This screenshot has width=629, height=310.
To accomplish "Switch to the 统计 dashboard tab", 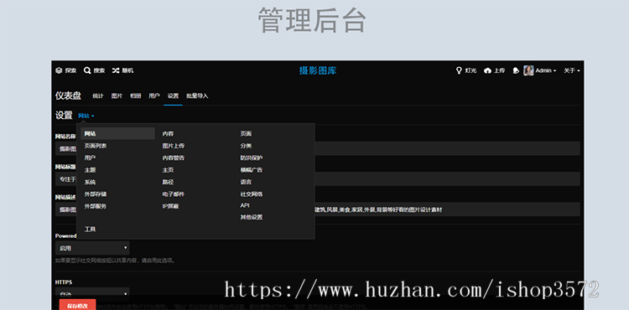I will pos(98,96).
